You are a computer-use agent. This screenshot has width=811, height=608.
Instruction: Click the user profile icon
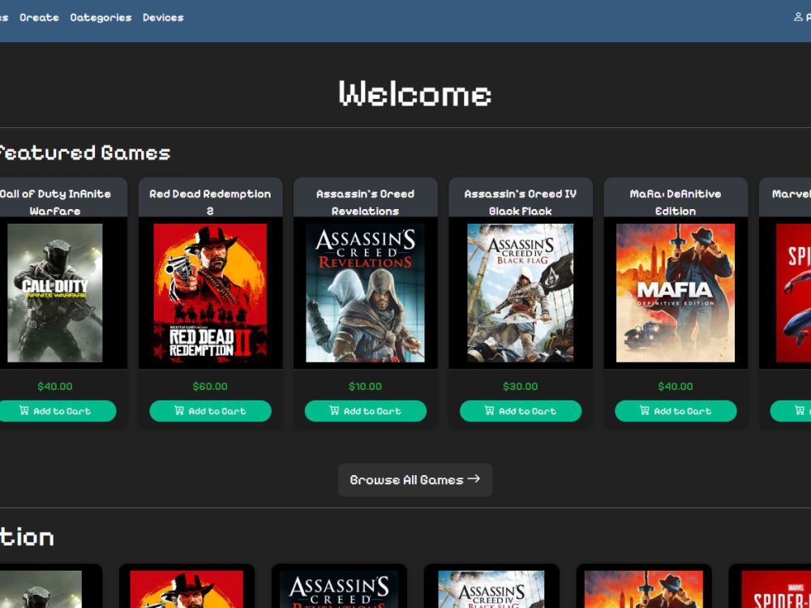799,17
